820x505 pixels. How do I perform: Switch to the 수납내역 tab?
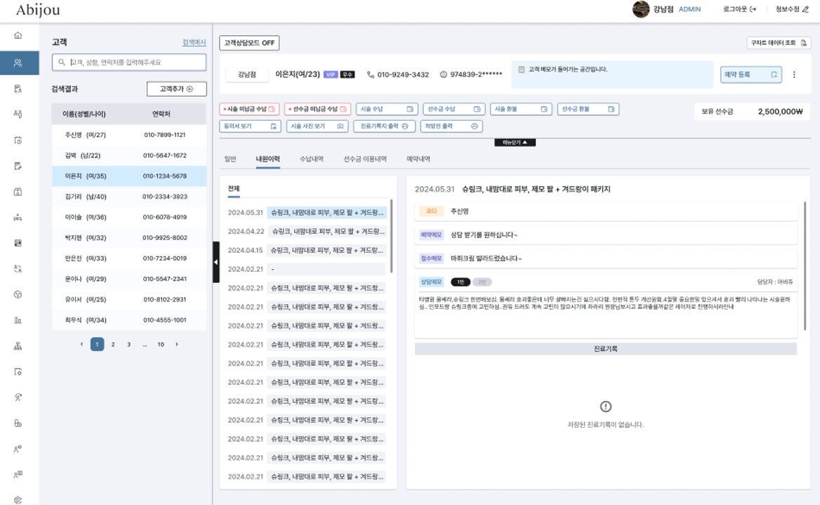[312, 159]
